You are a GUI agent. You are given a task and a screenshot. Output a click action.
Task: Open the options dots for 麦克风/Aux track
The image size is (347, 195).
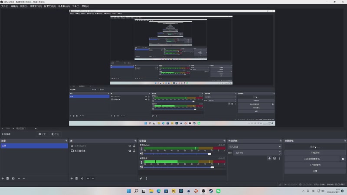point(141,149)
